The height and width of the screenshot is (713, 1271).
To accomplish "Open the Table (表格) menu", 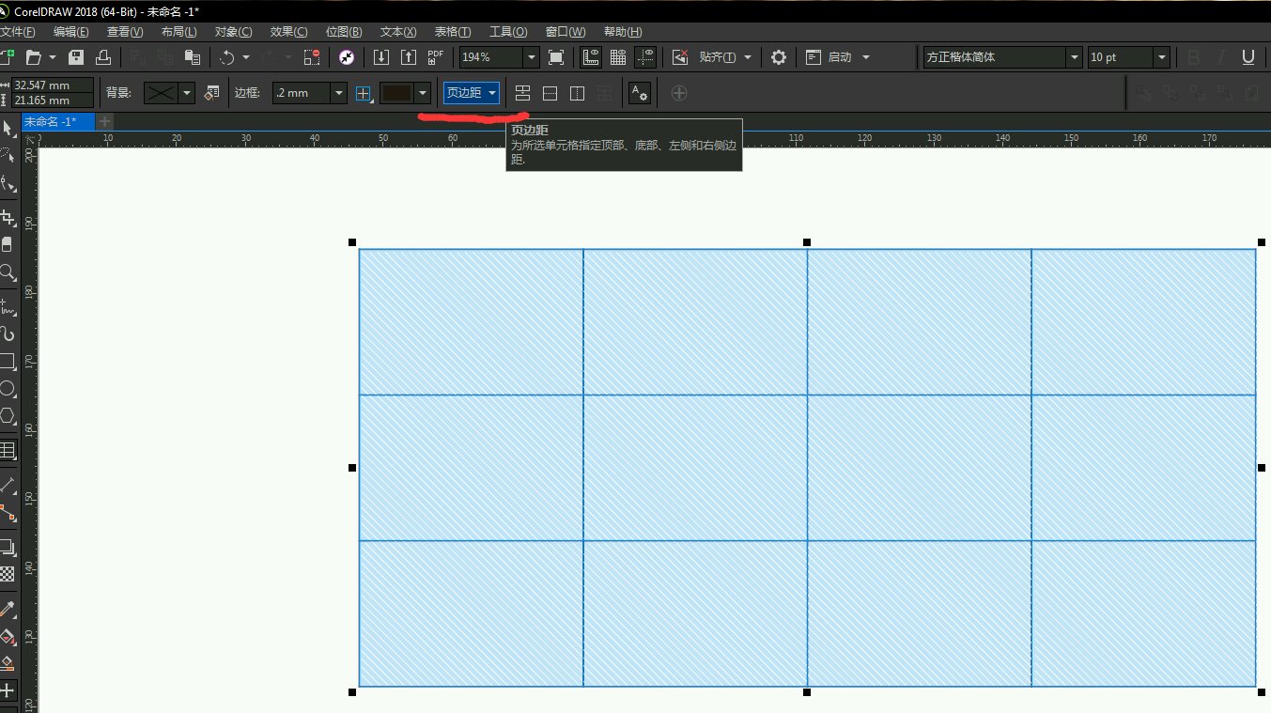I will [x=453, y=32].
